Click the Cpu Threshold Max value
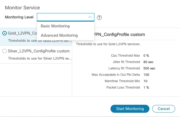The height and width of the screenshot is (117, 180). (x=146, y=56)
